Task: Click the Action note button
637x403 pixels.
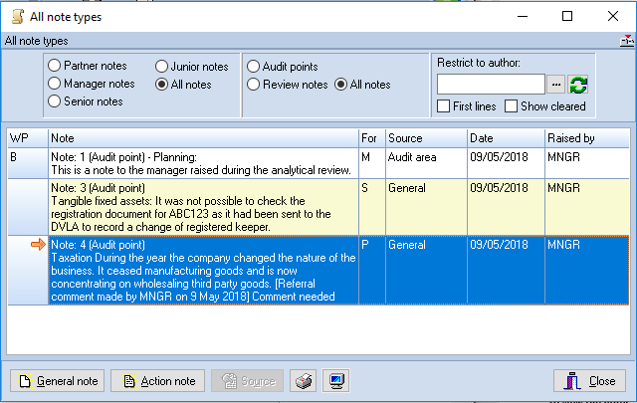Action: [x=157, y=381]
